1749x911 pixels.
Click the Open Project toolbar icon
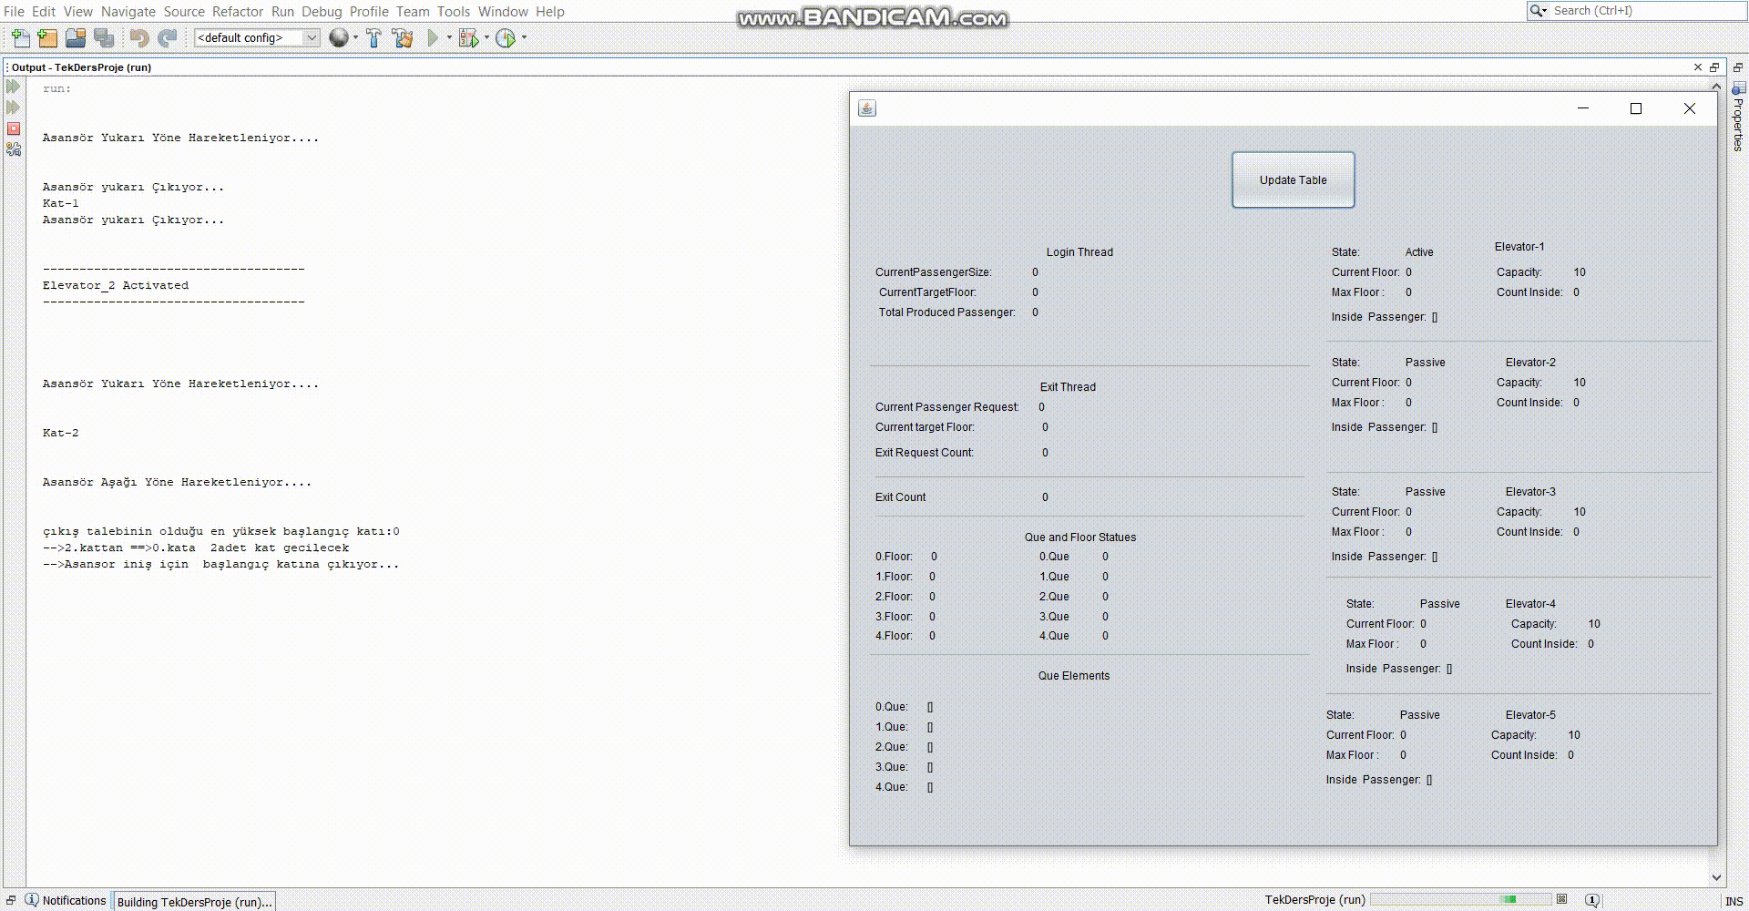pyautogui.click(x=76, y=37)
